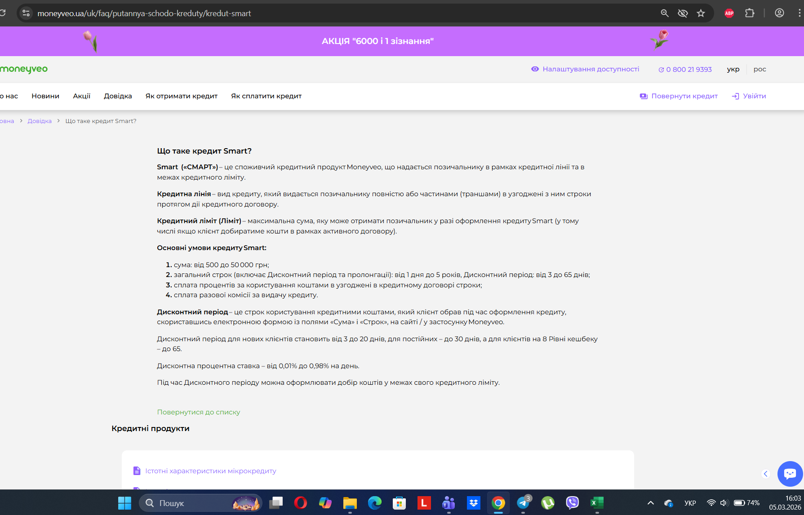Open Як отримати кредит menu item
This screenshot has height=515, width=804.
click(x=182, y=96)
